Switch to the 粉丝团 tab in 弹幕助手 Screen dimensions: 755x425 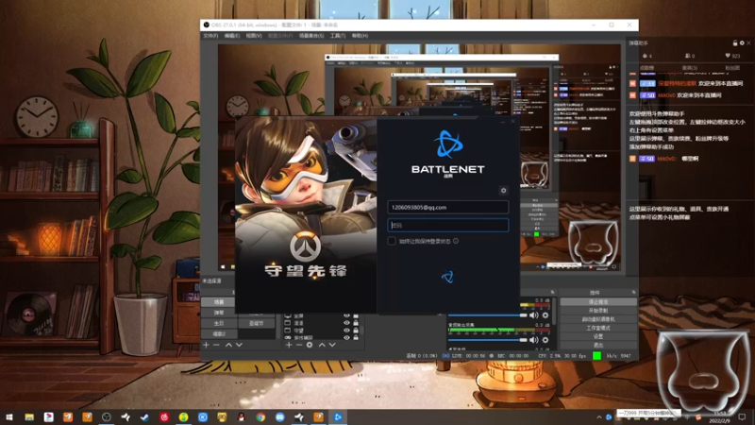coord(732,68)
